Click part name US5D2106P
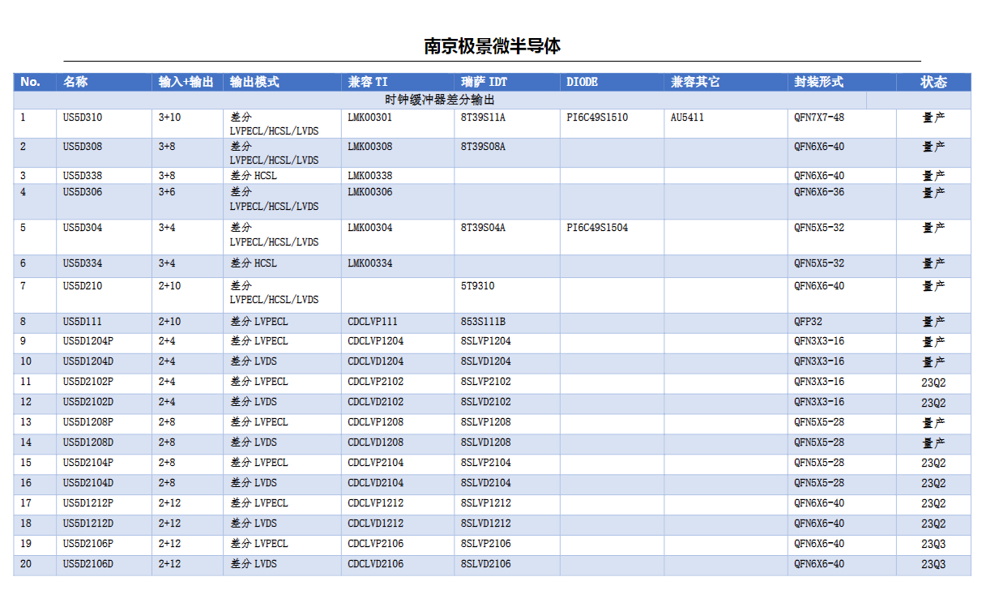This screenshot has height=594, width=982. [x=88, y=544]
